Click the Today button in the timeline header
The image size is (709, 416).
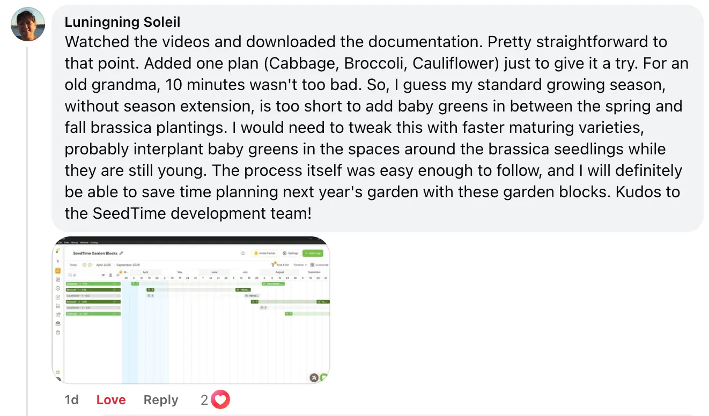(73, 265)
